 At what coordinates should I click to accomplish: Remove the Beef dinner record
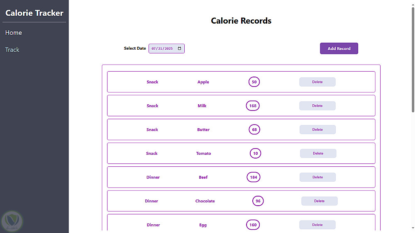click(x=317, y=177)
